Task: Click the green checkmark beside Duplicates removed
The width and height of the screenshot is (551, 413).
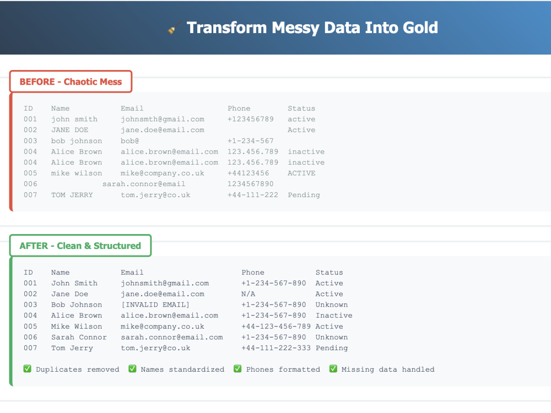Action: click(28, 369)
